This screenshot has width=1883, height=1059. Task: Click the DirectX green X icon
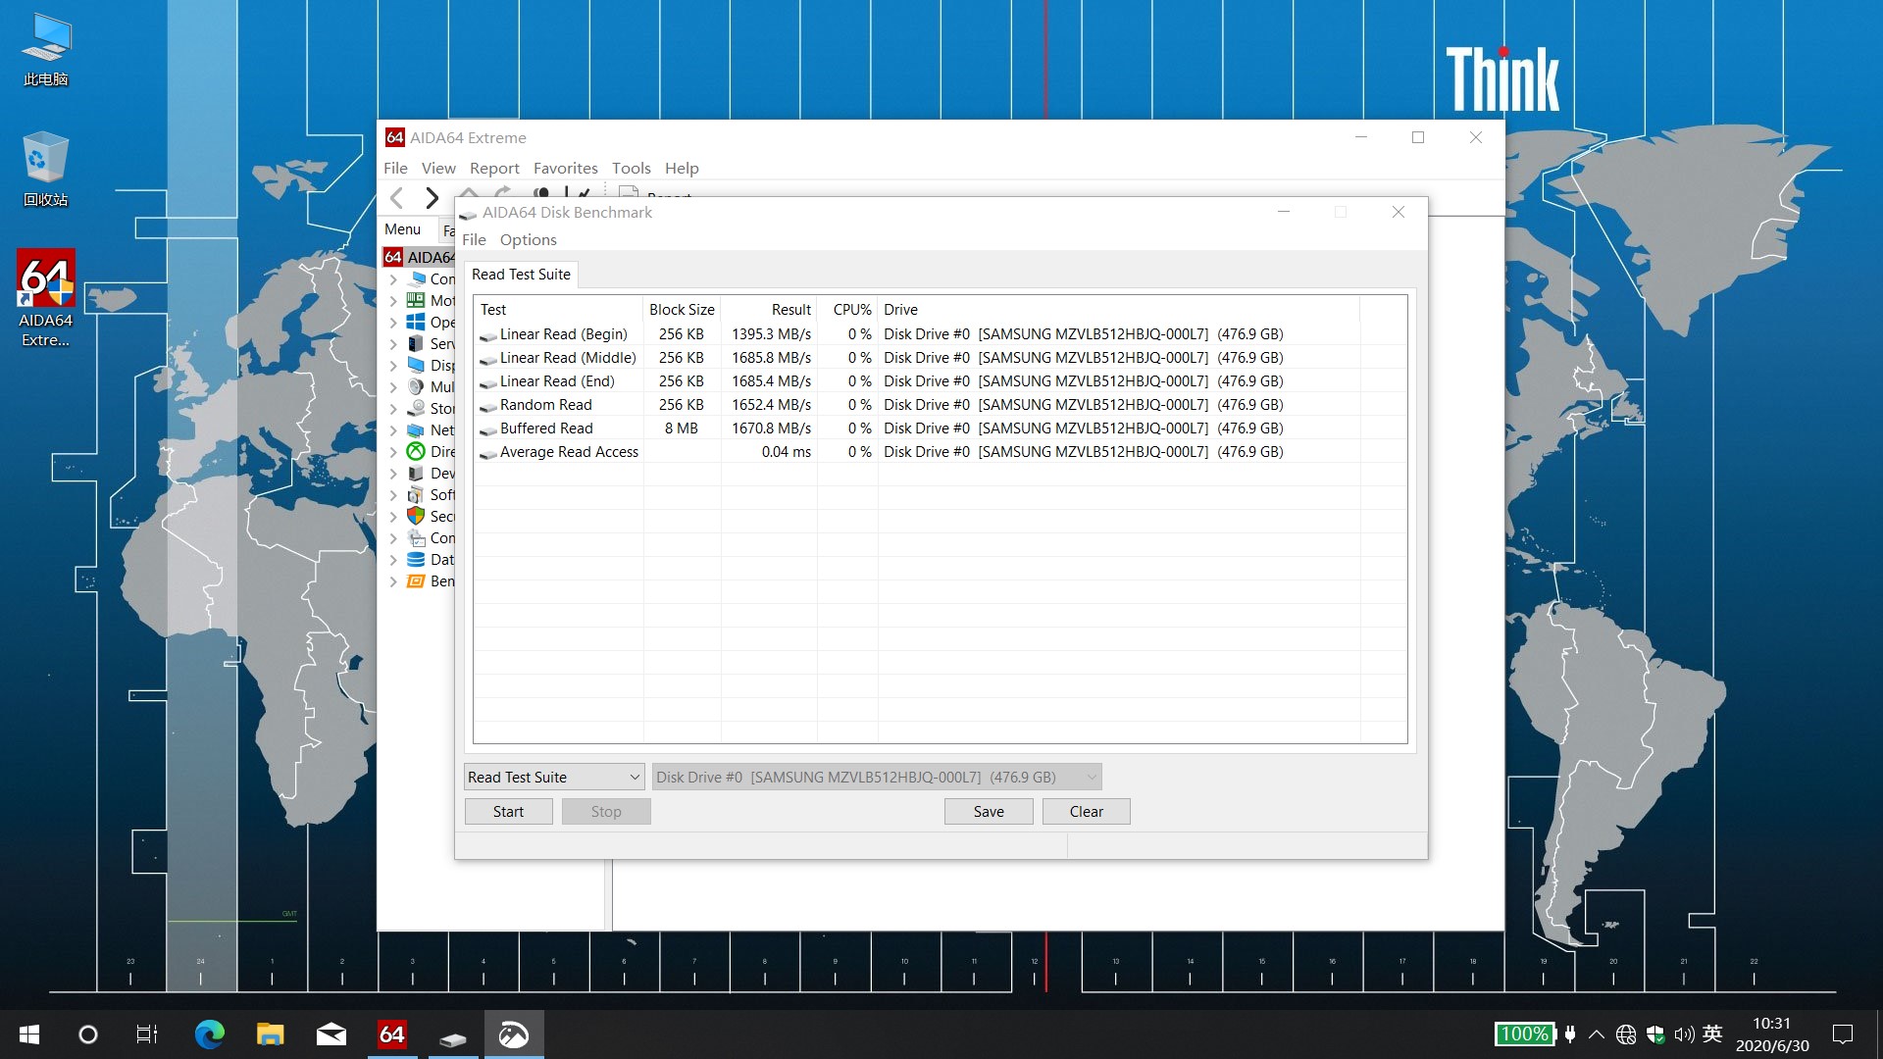pyautogui.click(x=416, y=451)
